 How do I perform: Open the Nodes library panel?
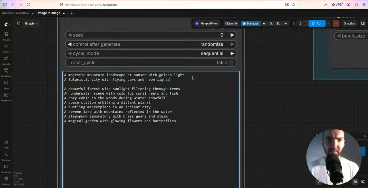[x=6, y=48]
